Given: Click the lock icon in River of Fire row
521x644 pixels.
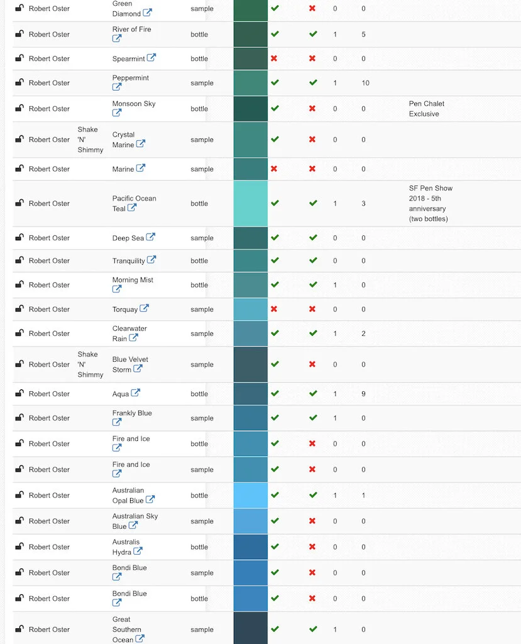Looking at the screenshot, I should [x=19, y=34].
